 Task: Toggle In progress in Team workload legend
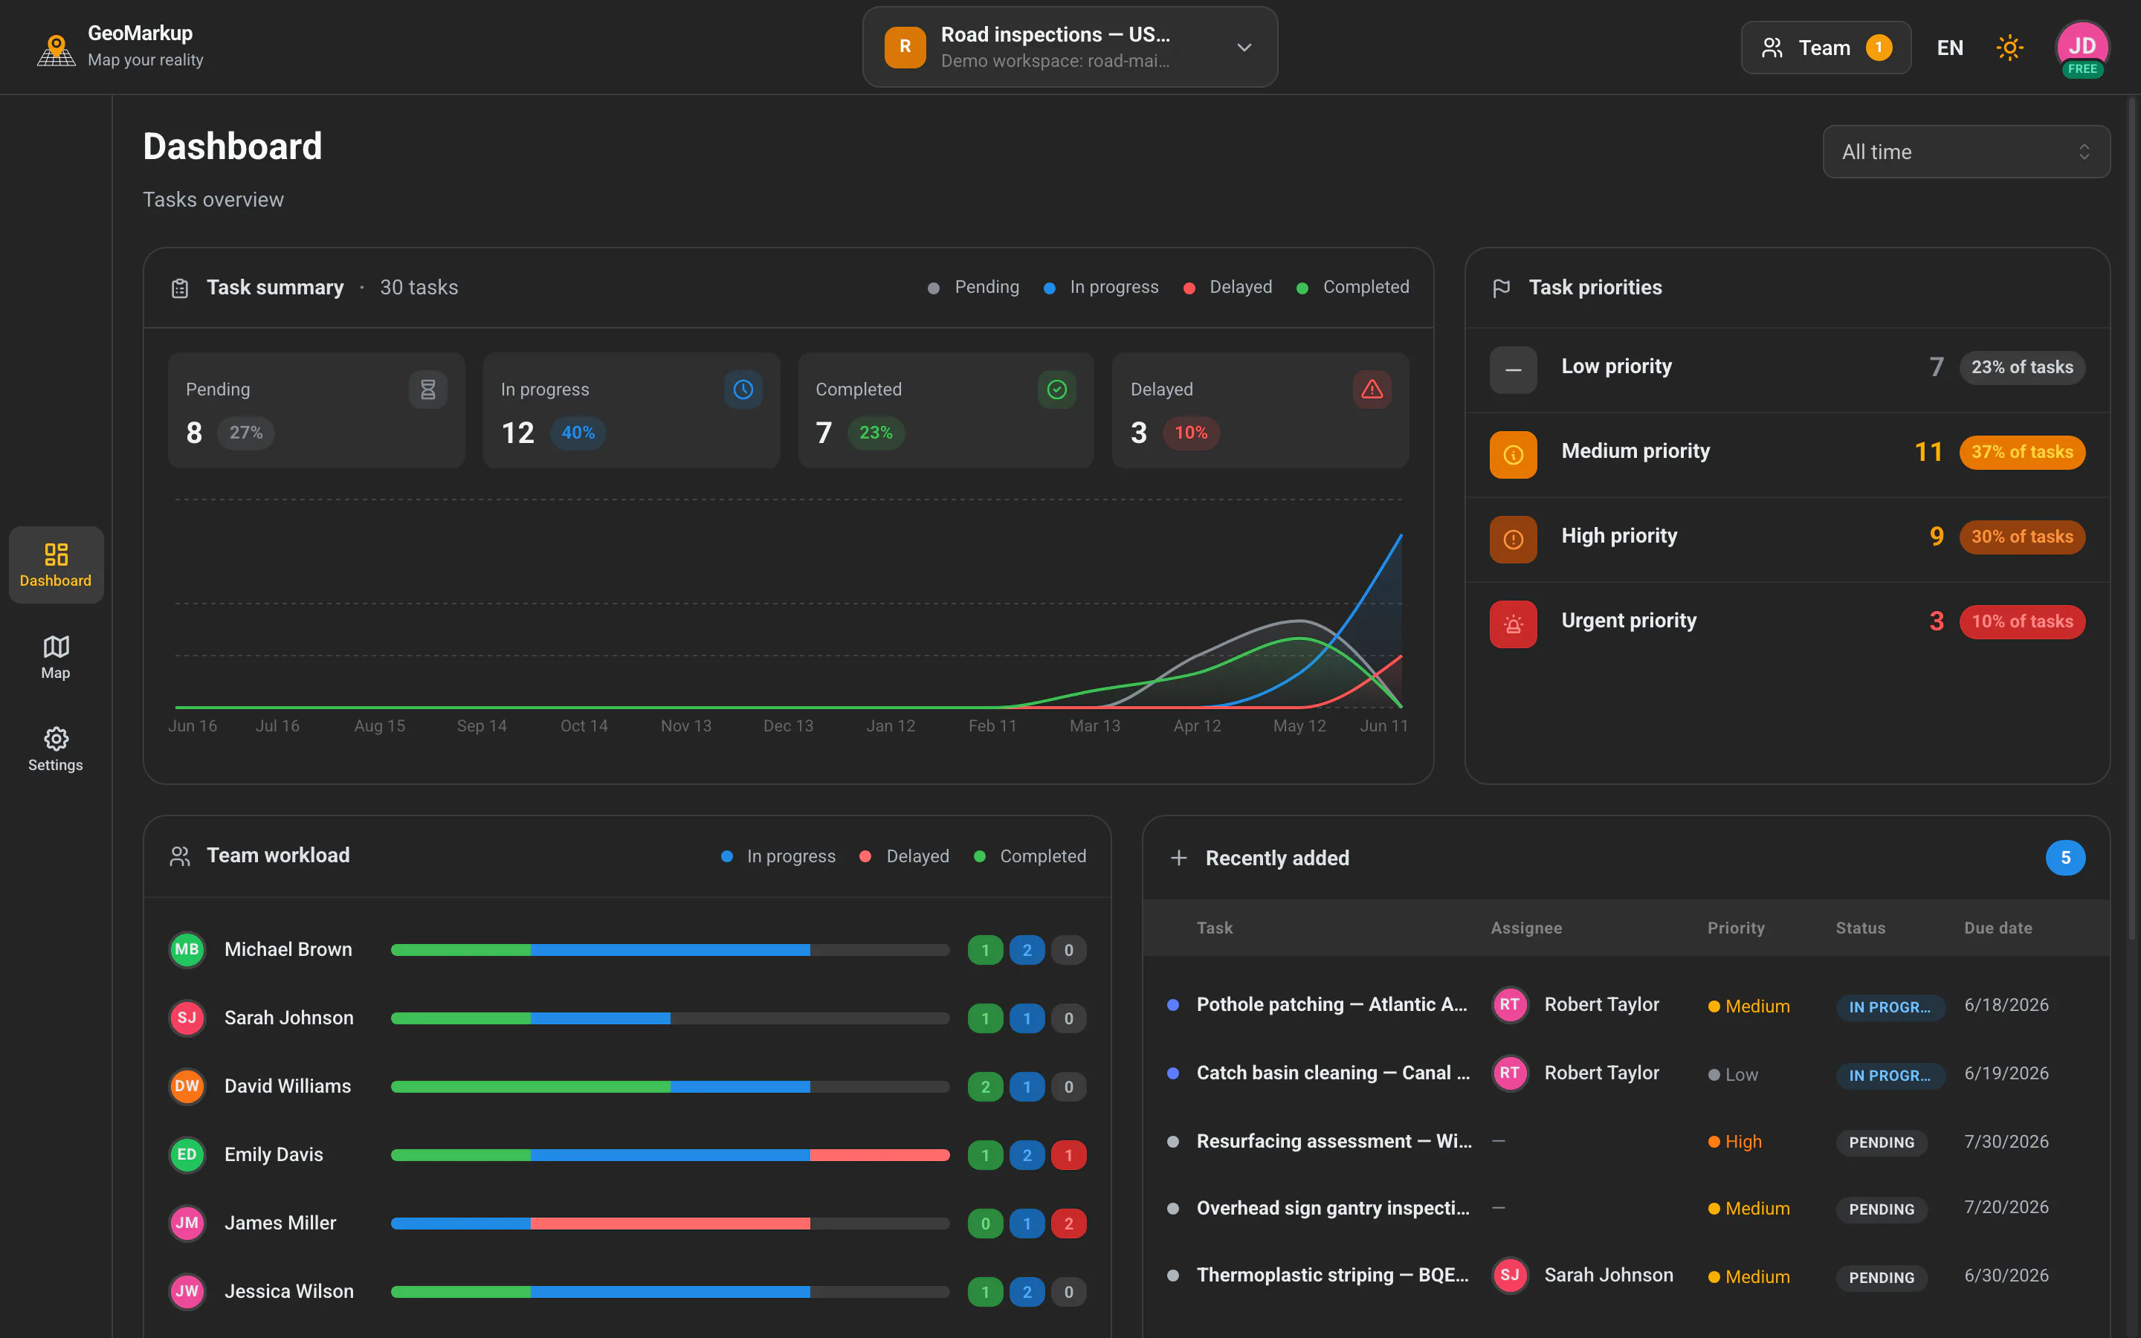click(x=778, y=856)
